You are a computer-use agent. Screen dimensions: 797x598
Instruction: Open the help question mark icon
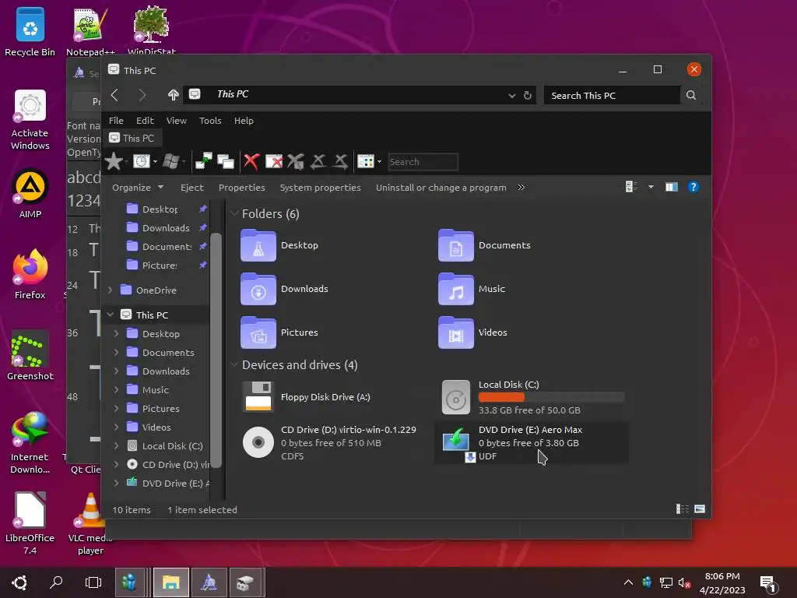click(693, 187)
